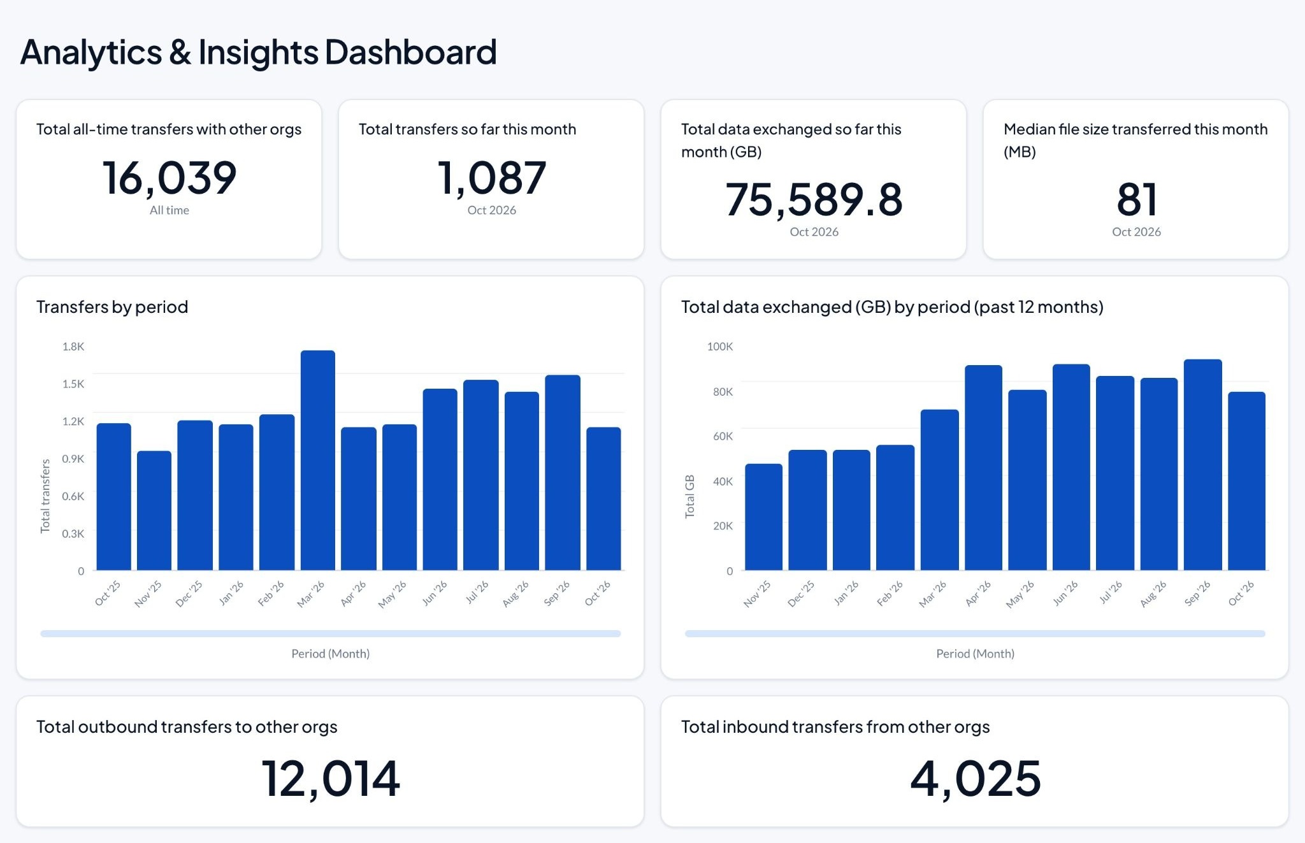Click the Nov '25 bar in Total data exchanged chart
The height and width of the screenshot is (843, 1305).
click(x=763, y=517)
